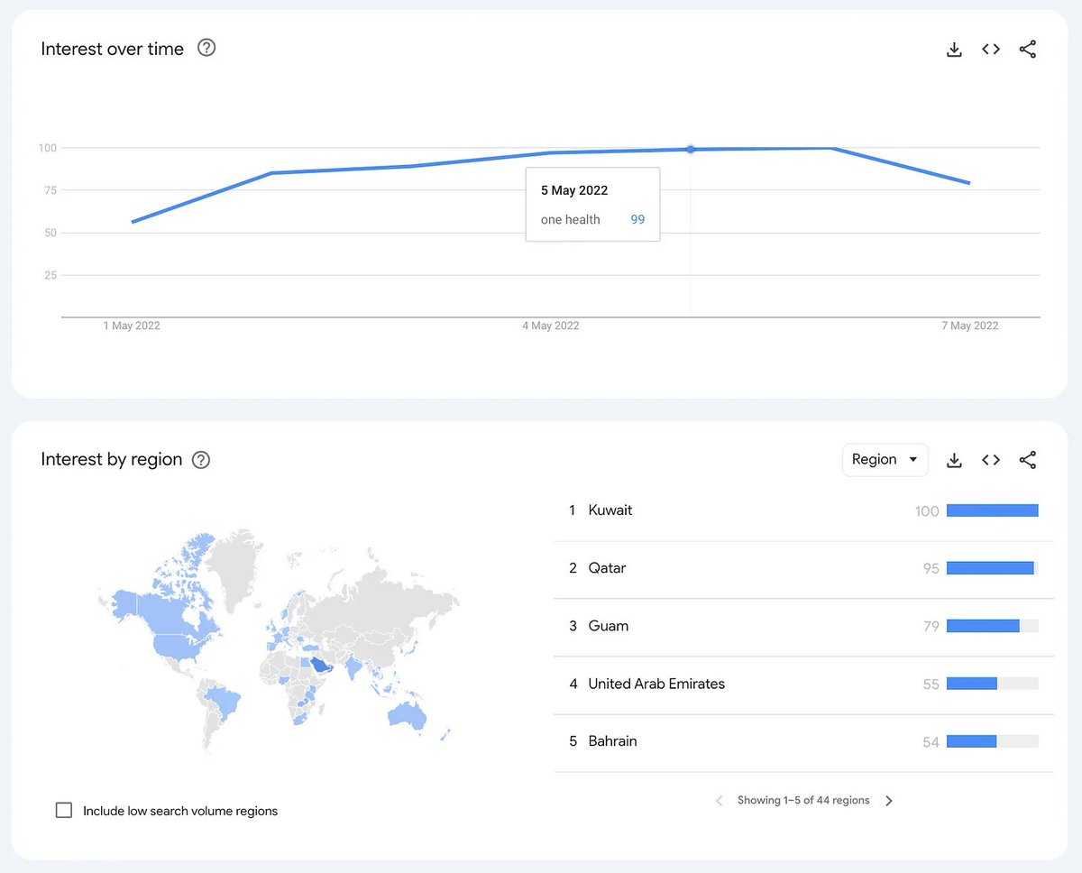Screen dimensions: 1082x873
Task: Share the Interest over time chart
Action: [1027, 50]
